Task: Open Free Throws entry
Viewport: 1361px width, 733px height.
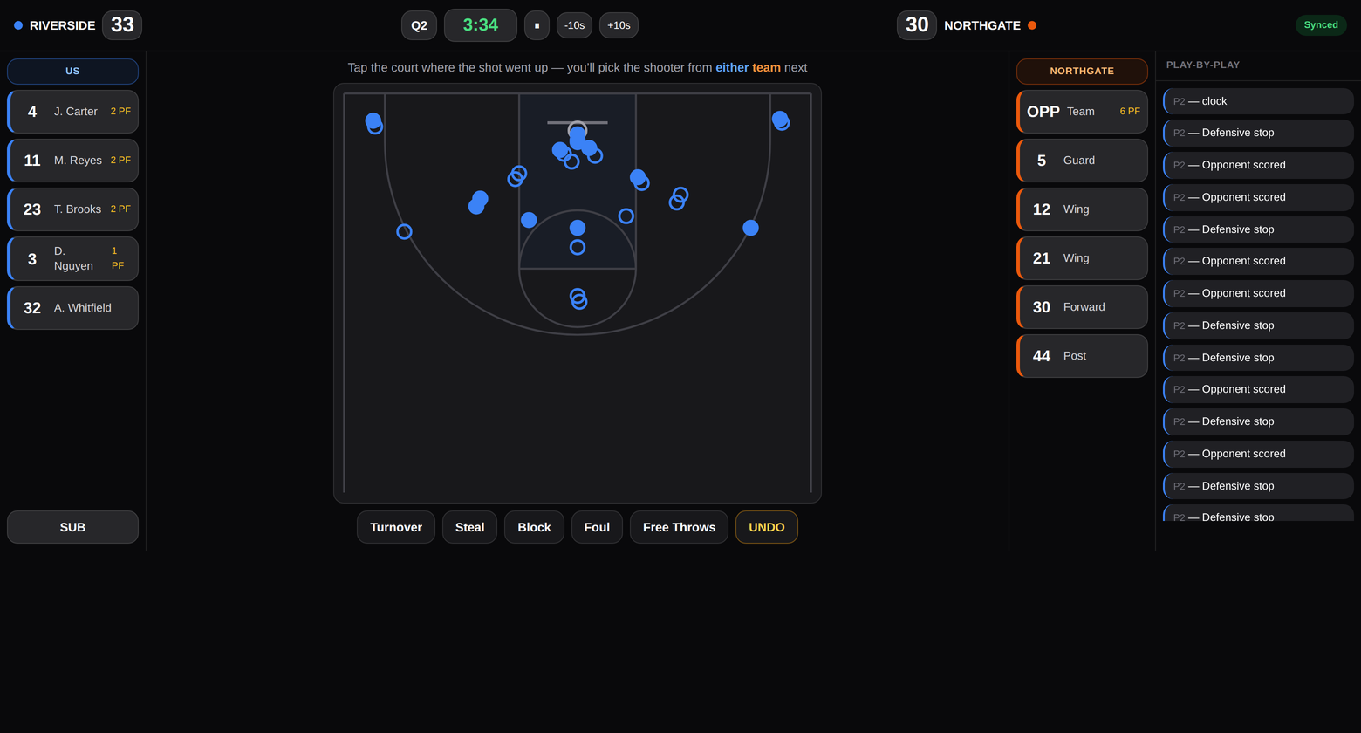Action: click(679, 527)
